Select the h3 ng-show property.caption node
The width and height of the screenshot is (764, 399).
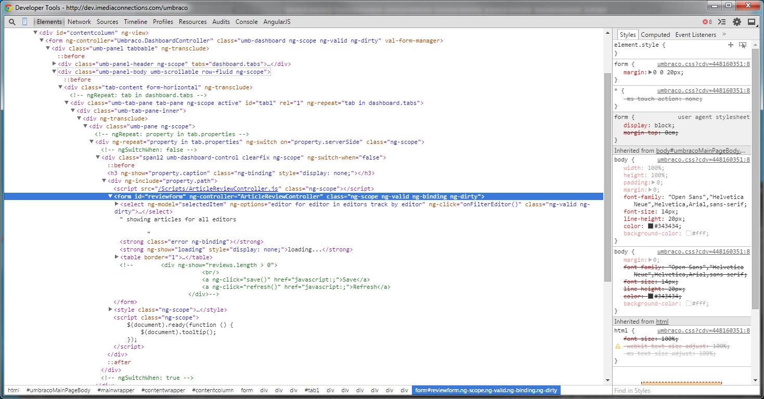pyautogui.click(x=241, y=173)
